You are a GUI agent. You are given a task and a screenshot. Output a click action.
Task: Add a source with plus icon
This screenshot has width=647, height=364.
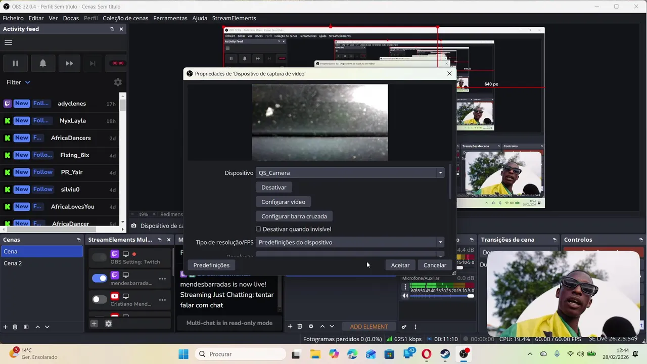tap(290, 327)
